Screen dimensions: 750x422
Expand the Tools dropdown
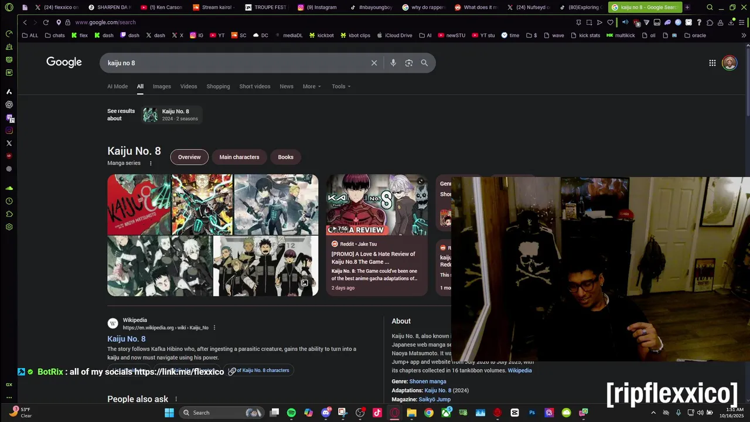click(x=341, y=86)
